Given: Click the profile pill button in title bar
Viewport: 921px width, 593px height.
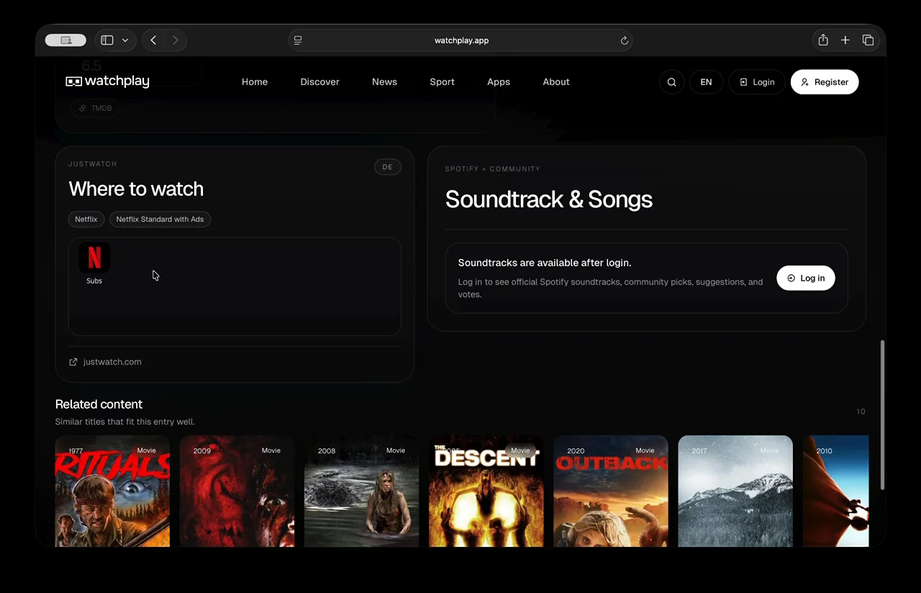Looking at the screenshot, I should pyautogui.click(x=65, y=40).
